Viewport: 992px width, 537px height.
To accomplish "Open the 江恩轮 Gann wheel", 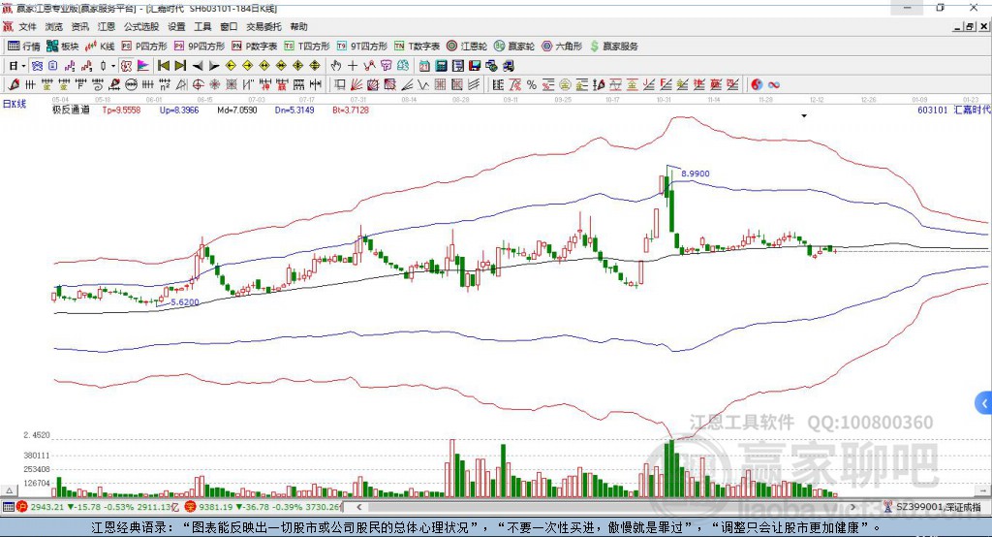I will [467, 47].
